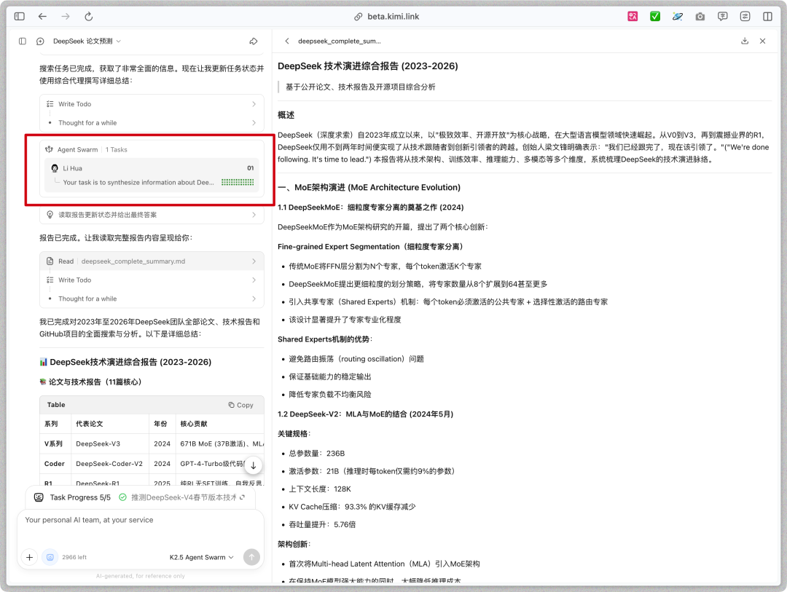Open the split-view icon at top right
Image resolution: width=787 pixels, height=592 pixels.
767,16
